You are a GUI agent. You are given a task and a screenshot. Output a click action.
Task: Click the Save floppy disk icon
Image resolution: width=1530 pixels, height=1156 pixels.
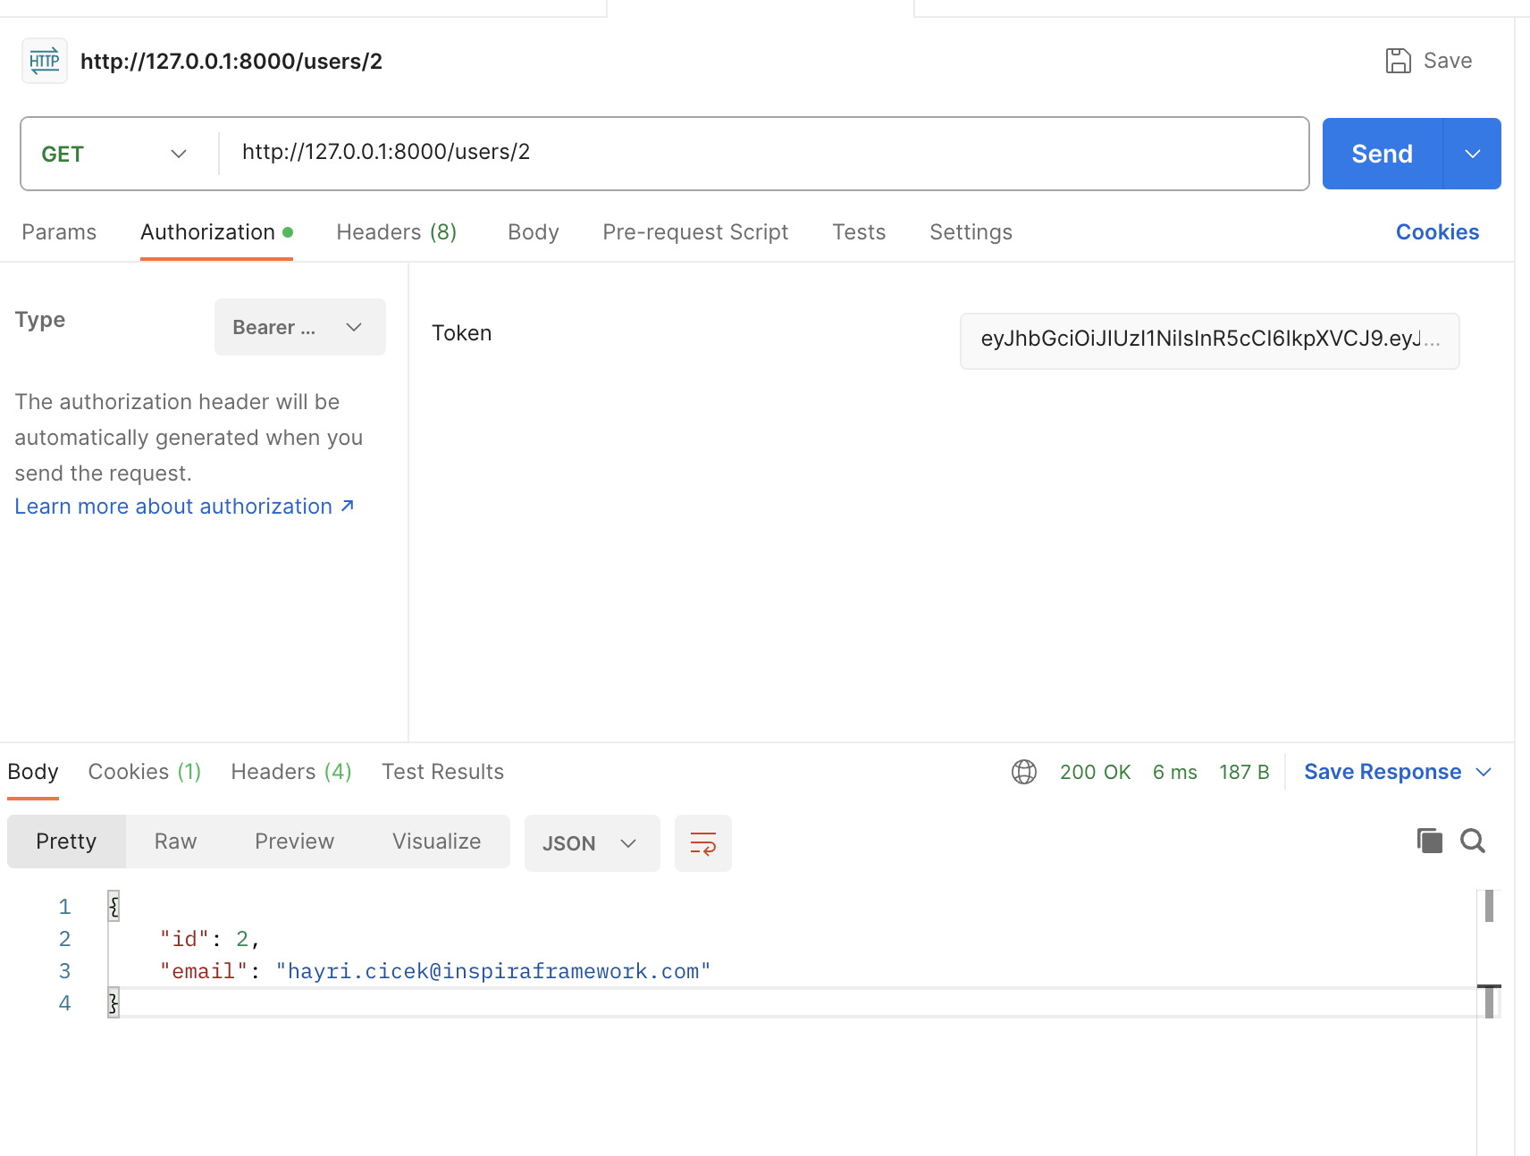tap(1398, 61)
